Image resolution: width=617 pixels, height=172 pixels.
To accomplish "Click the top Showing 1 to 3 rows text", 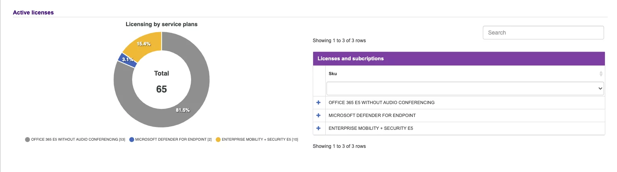I will pos(339,41).
